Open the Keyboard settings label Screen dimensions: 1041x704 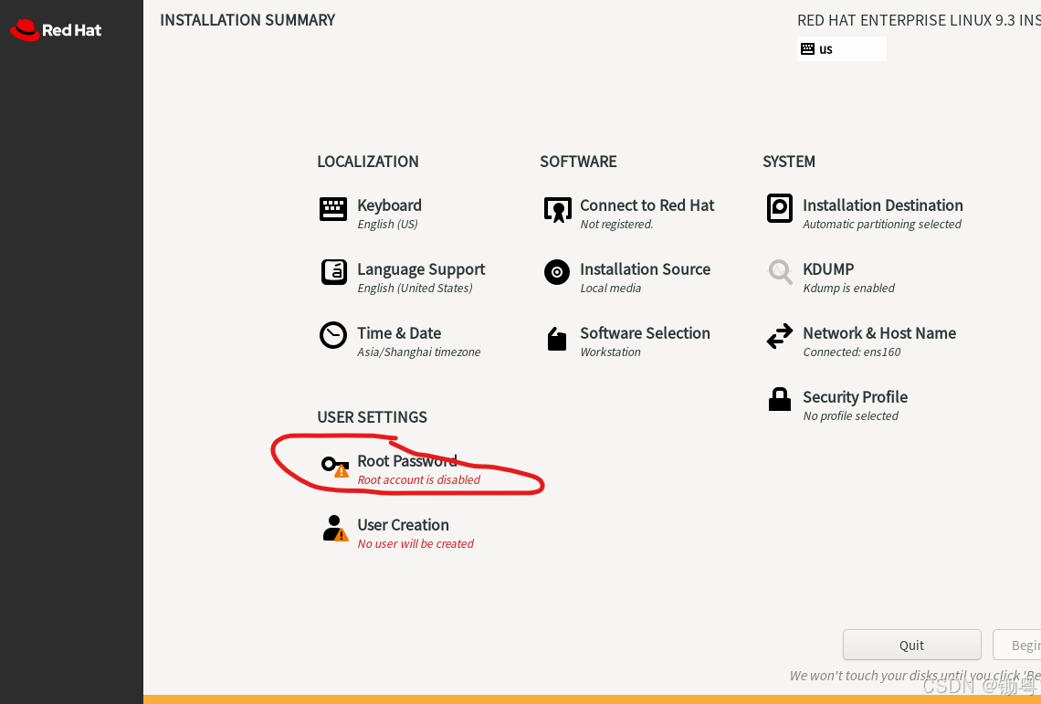tap(389, 205)
